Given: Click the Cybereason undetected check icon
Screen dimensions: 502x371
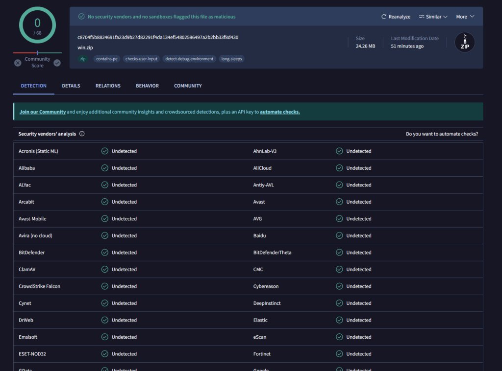Looking at the screenshot, I should point(339,287).
